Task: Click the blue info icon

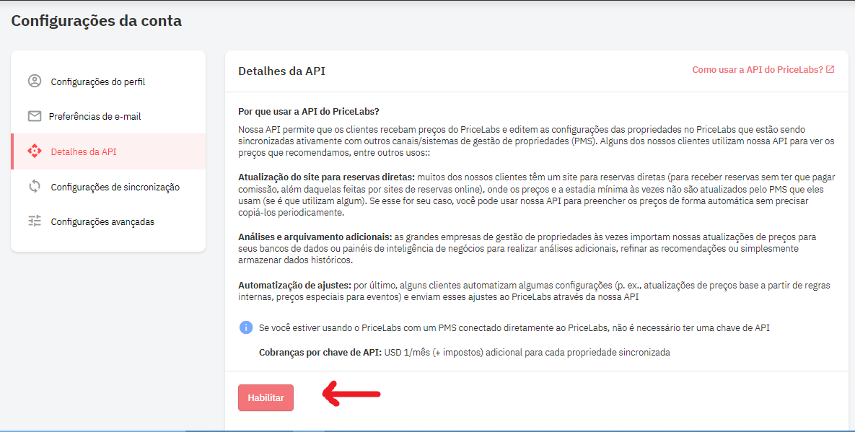Action: click(x=246, y=327)
